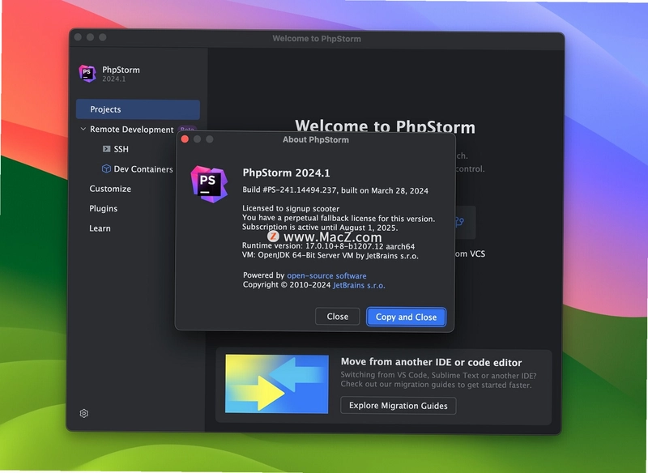Click the perpetual fallback license text

point(338,218)
